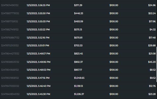
Task: Click transaction ID 32478827419132
Action: [10, 30]
